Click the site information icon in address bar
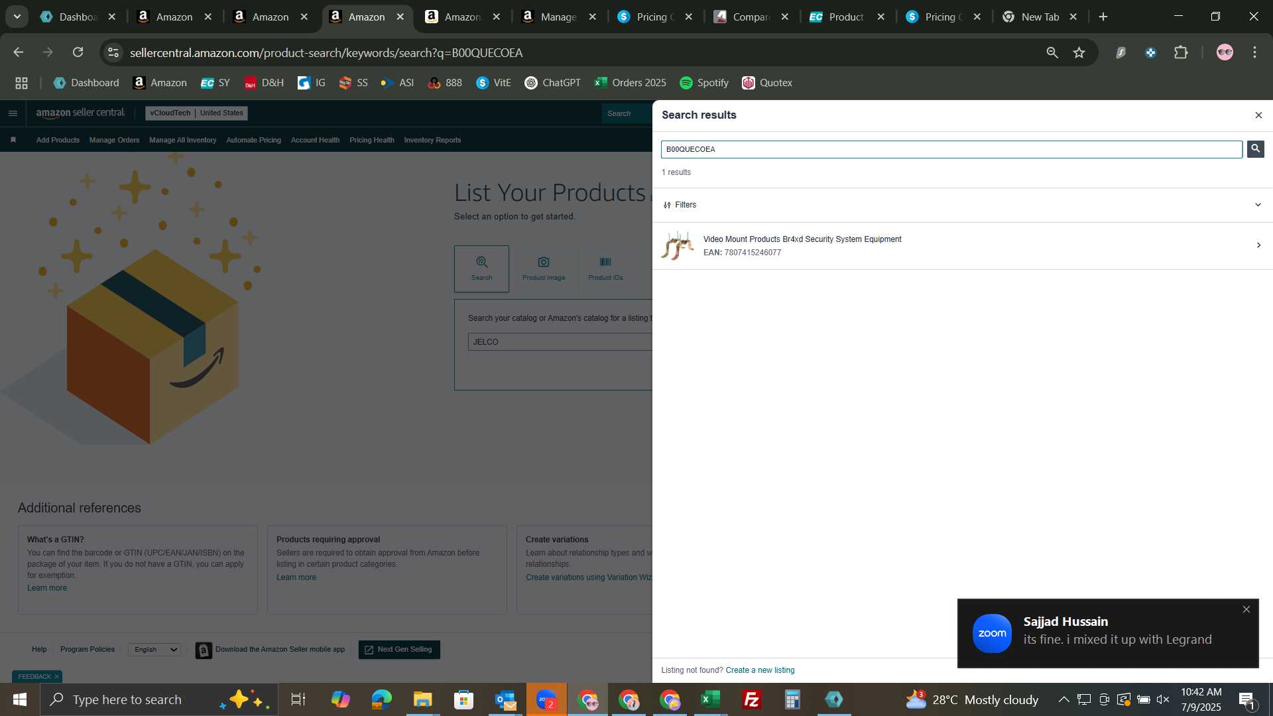The width and height of the screenshot is (1273, 716). click(x=113, y=52)
